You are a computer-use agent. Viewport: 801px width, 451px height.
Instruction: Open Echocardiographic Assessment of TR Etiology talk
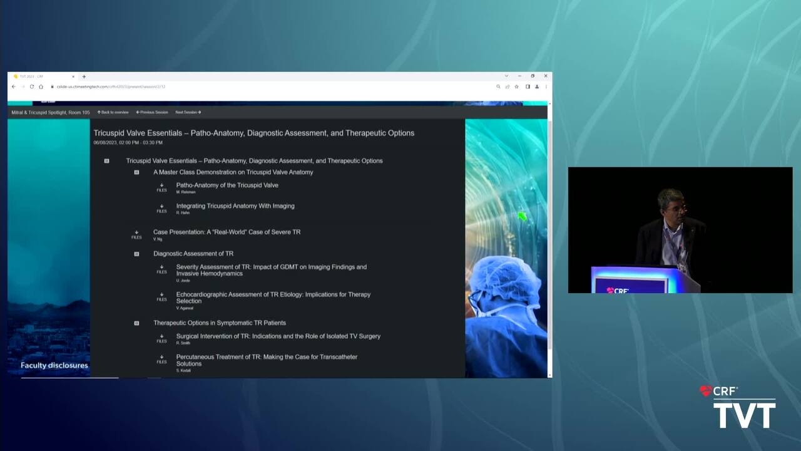pyautogui.click(x=273, y=298)
